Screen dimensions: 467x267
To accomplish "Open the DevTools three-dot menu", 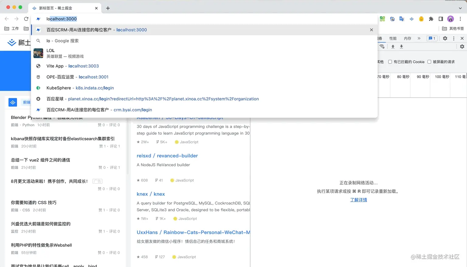I will pos(454,38).
